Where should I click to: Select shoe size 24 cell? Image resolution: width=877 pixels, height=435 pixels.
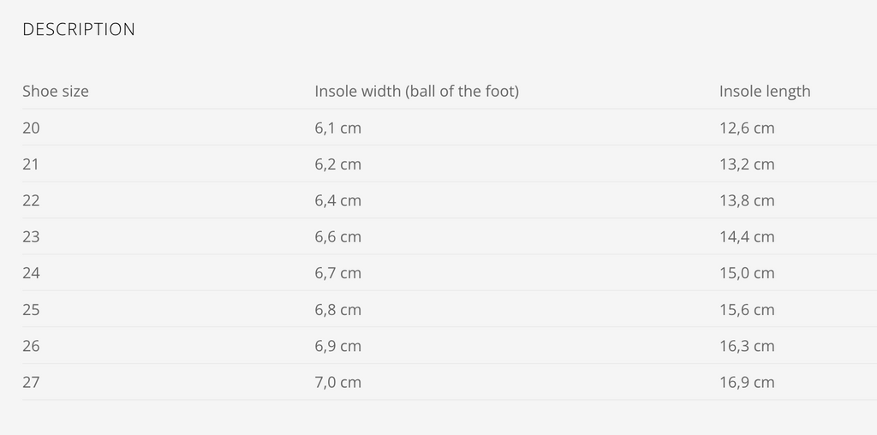(x=31, y=273)
